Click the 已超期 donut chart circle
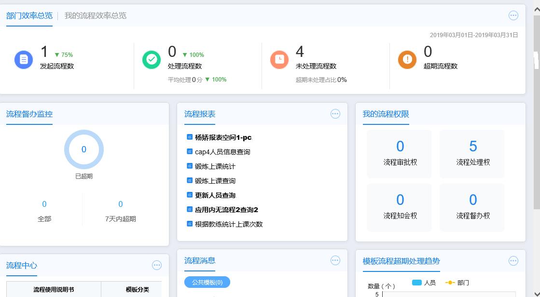 coord(83,149)
